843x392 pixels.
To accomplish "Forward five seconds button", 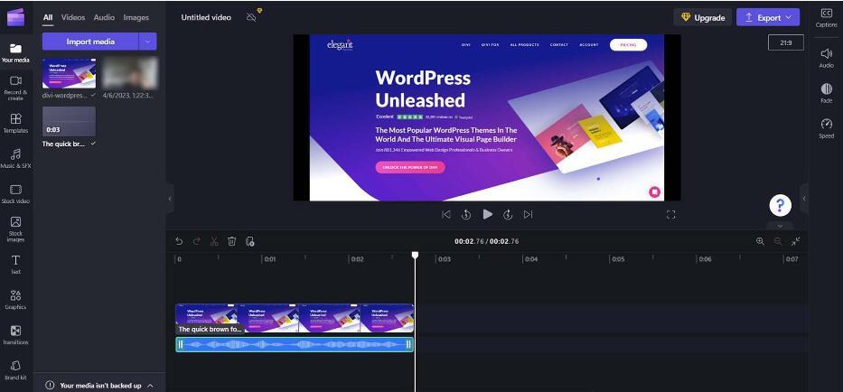I will (508, 215).
